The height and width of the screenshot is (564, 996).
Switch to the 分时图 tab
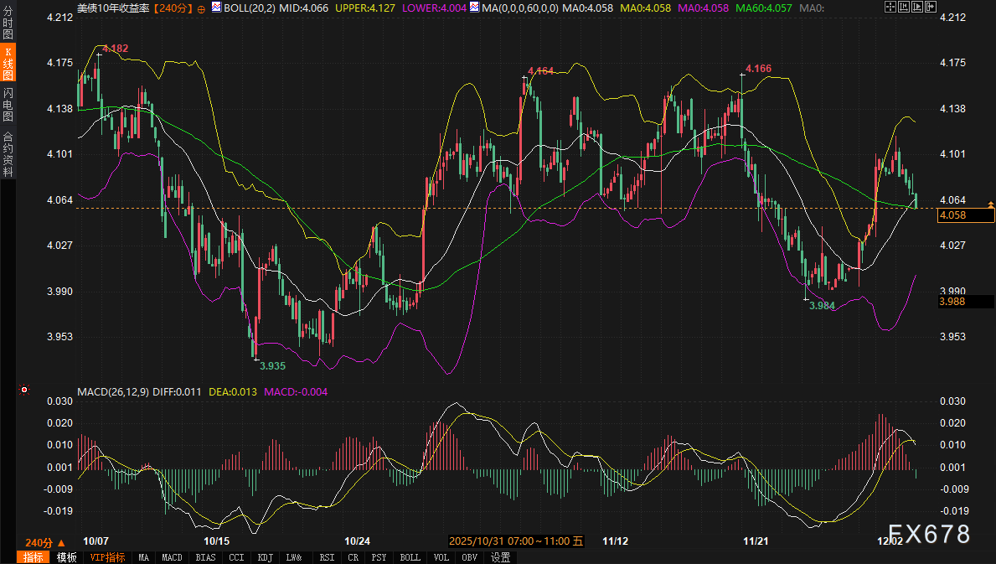point(8,21)
